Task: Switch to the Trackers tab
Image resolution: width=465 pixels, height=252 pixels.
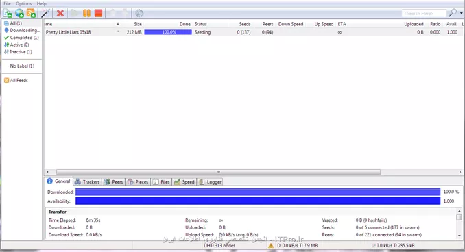Action: 88,182
